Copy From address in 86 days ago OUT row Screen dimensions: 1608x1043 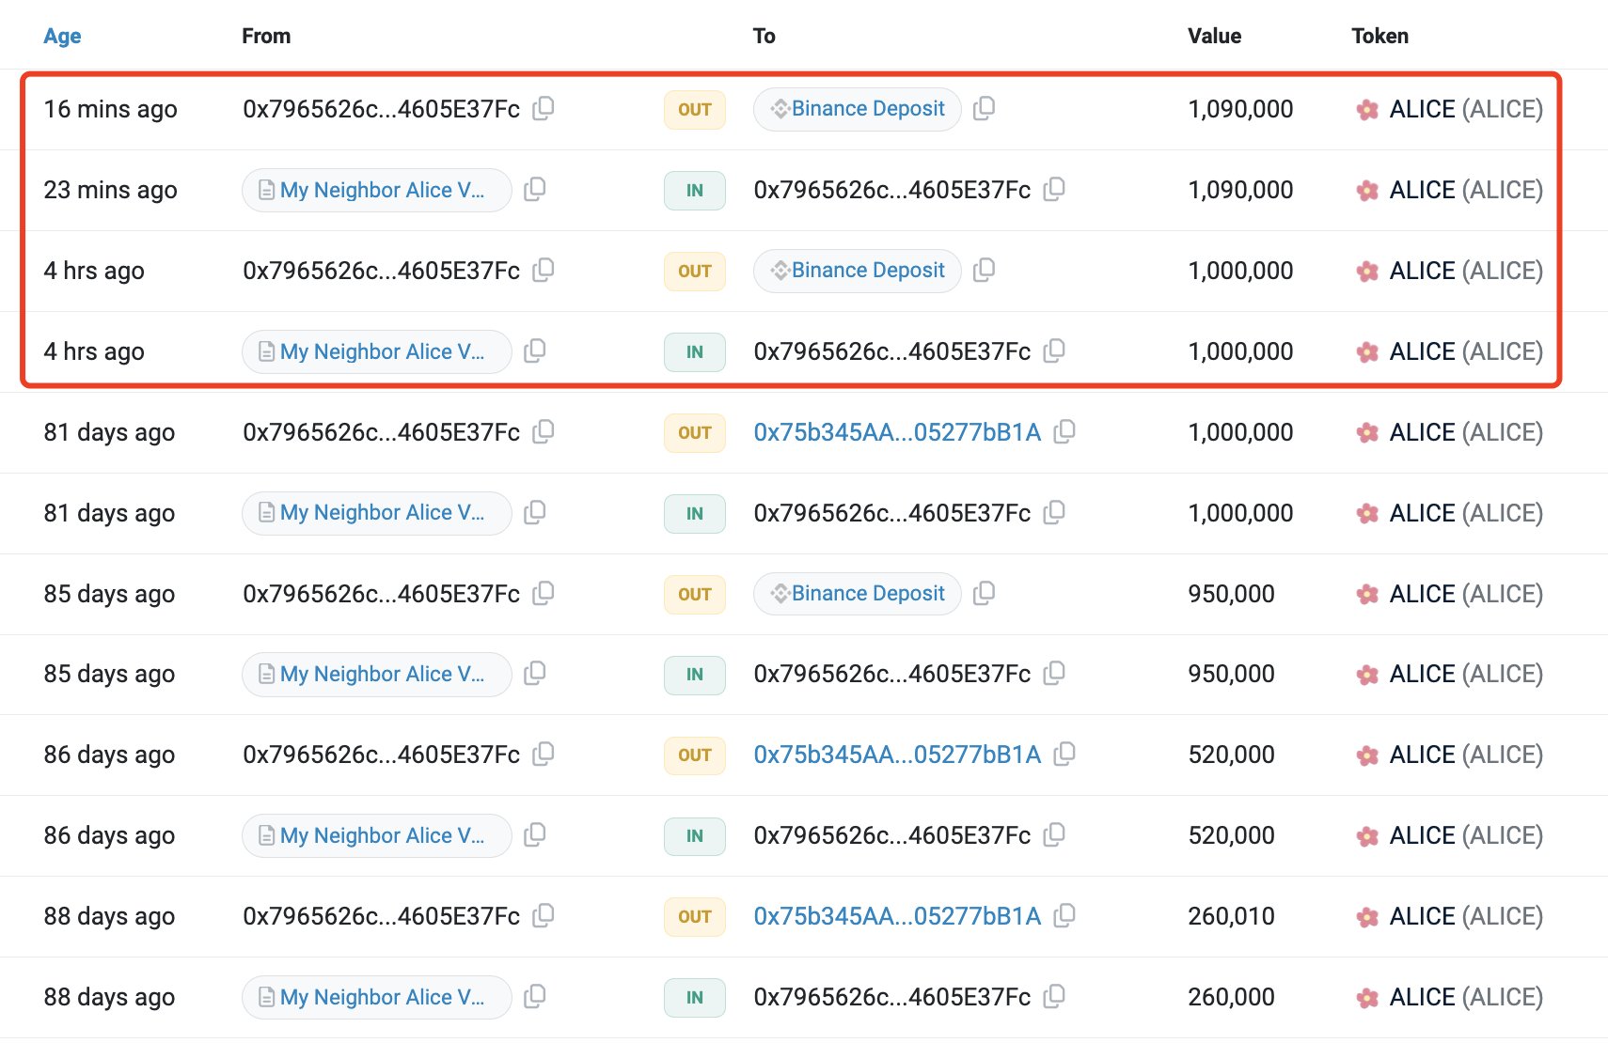(544, 755)
